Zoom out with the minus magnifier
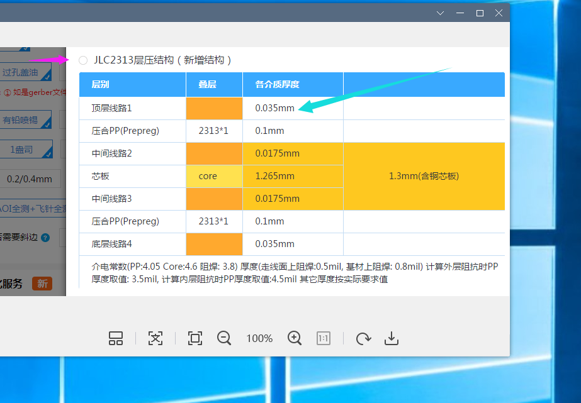Screen dimensions: 581x403 224,338
